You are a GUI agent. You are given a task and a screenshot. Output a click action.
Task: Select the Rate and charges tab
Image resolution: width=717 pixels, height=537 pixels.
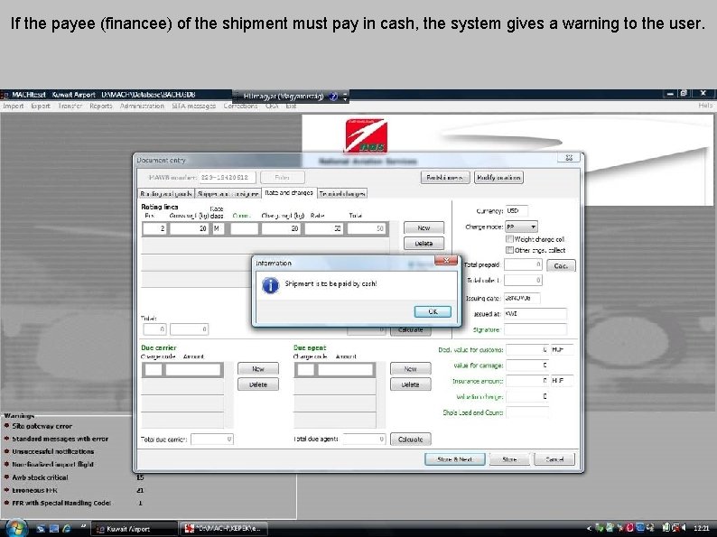point(289,193)
